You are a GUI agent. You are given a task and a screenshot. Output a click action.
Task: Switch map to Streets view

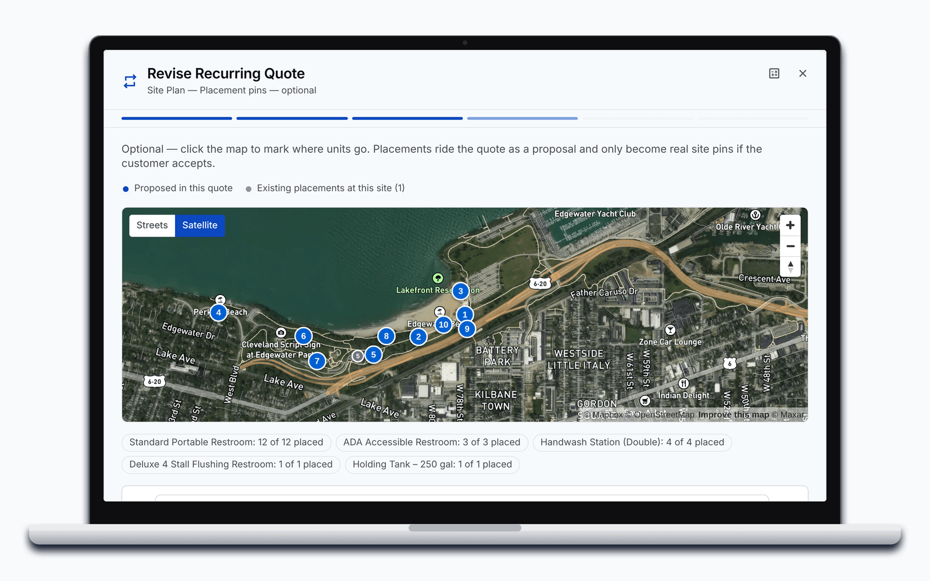152,225
